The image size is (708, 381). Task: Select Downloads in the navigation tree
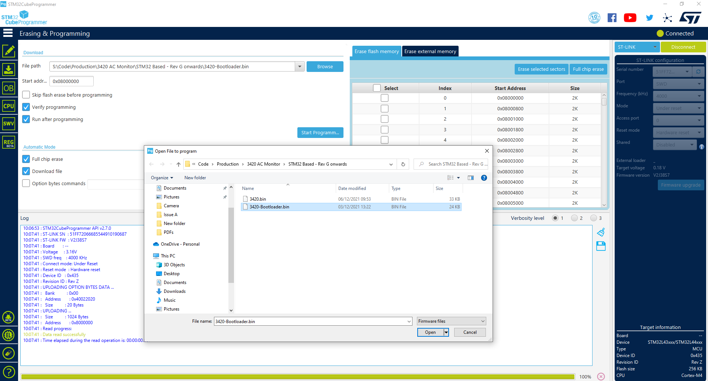click(175, 291)
